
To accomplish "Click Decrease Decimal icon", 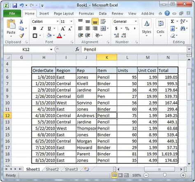I will tap(123, 35).
